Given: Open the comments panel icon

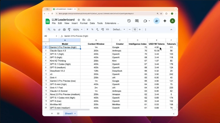Looking at the screenshot, I should click(x=137, y=21).
